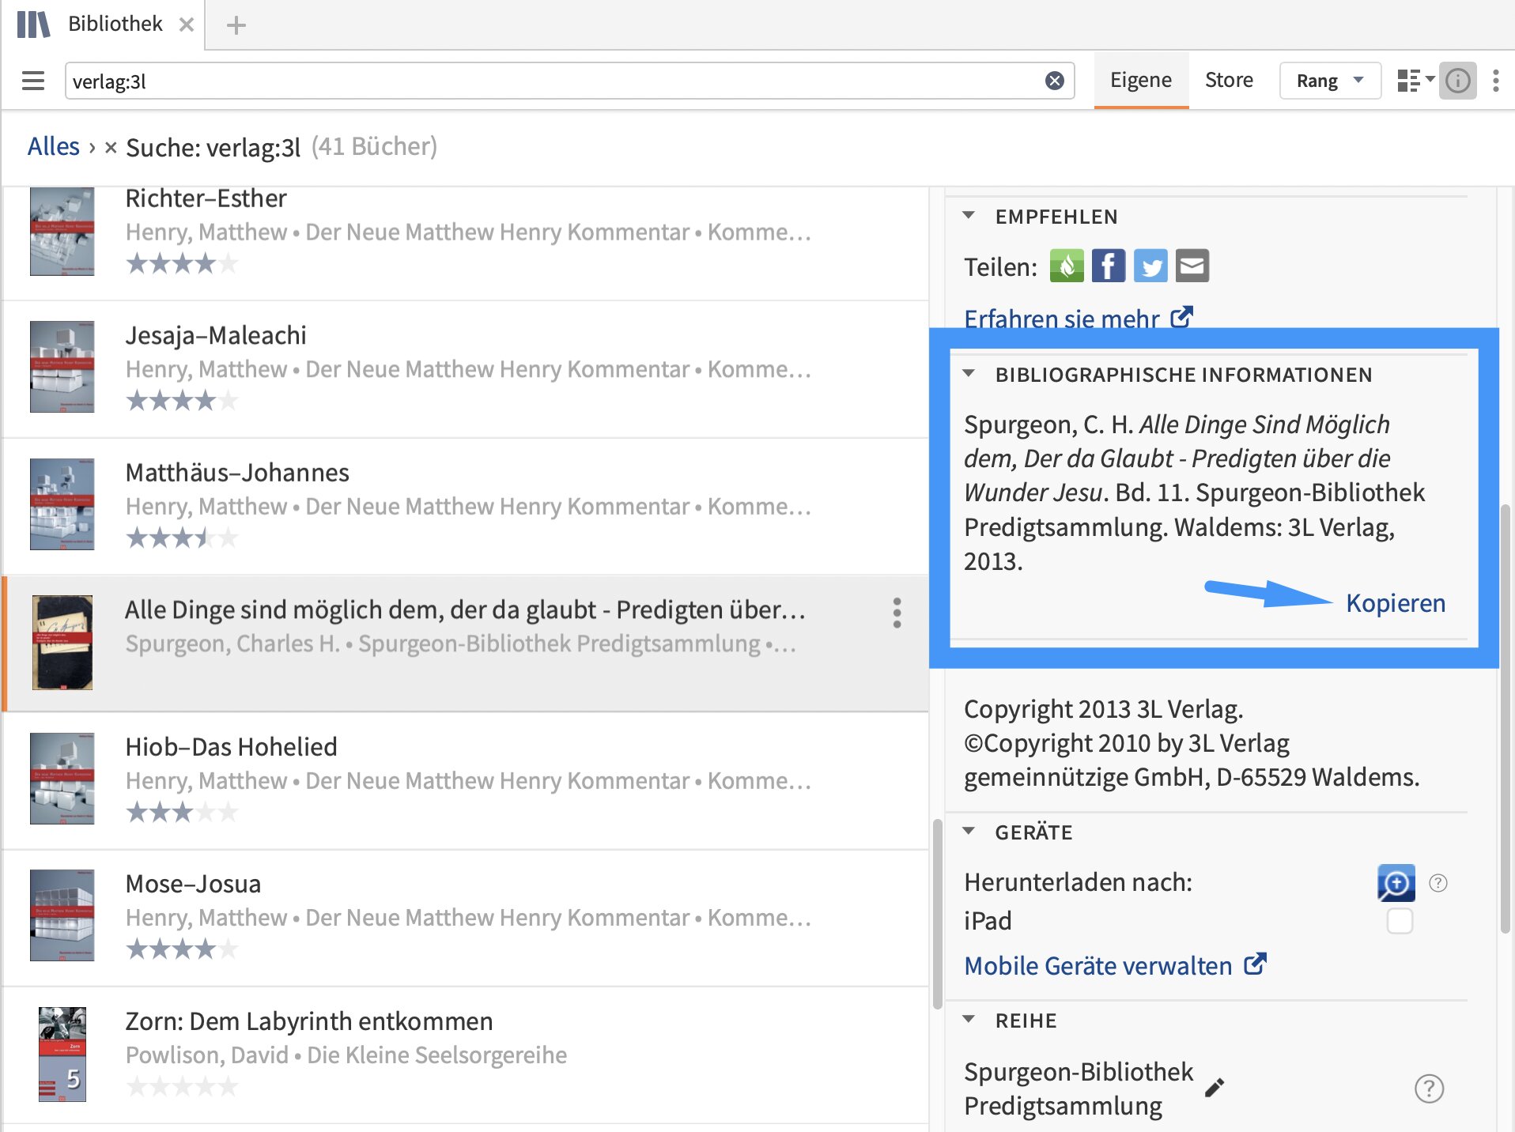Collapse the Geräte section

pos(969,831)
